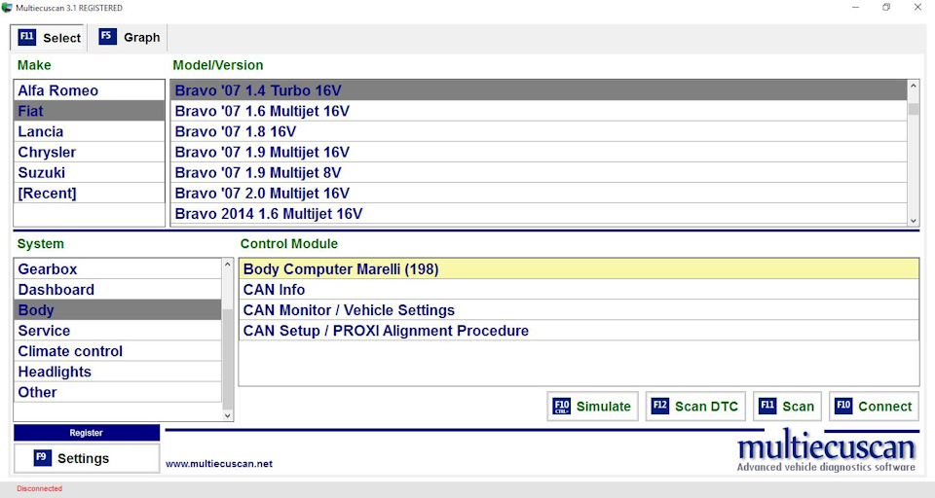Click the Connect button label

(885, 407)
